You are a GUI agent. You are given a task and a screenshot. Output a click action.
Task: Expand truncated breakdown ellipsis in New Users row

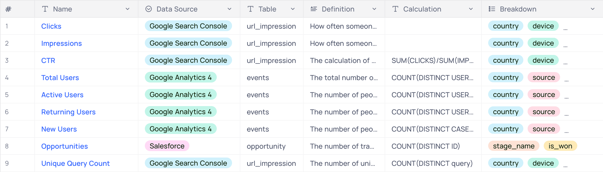coord(567,132)
